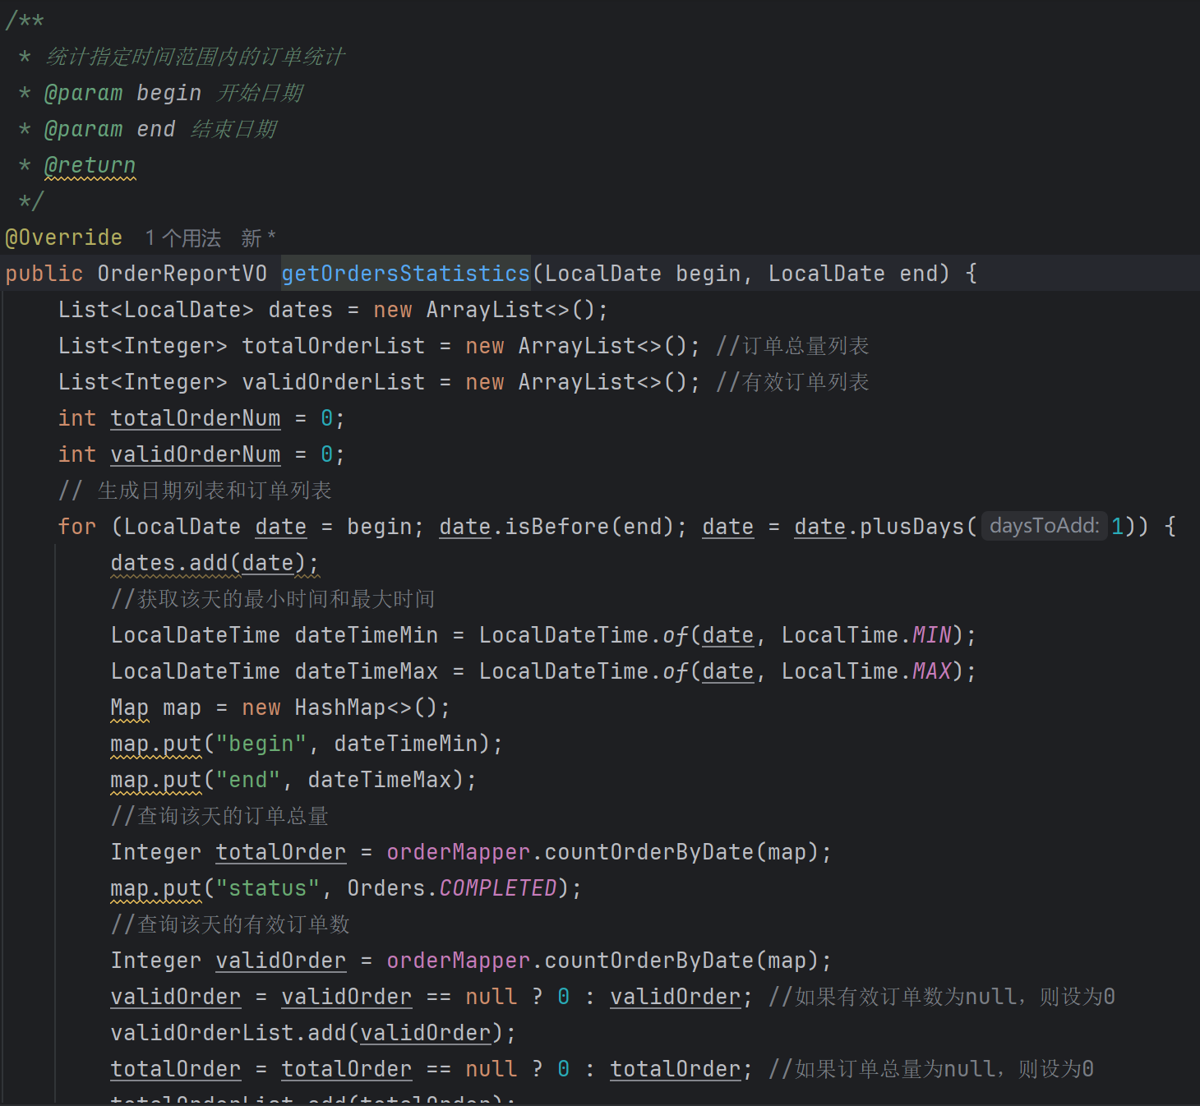Viewport: 1200px width, 1106px height.
Task: Click the comment '//订单总量列表'
Action: 792,346
